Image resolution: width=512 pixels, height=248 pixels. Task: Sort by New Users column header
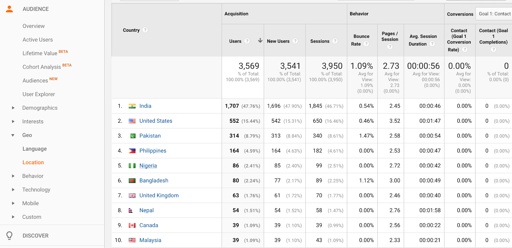[278, 41]
